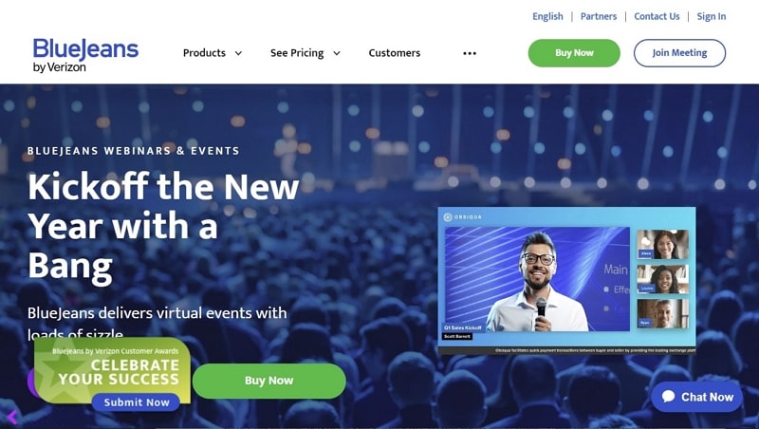Click the purple previous slide arrow

click(x=12, y=417)
